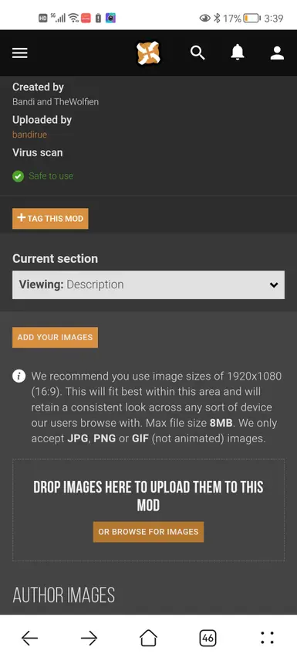297x661 pixels.
Task: Expand the Viewing: Description dropdown
Action: click(x=148, y=285)
